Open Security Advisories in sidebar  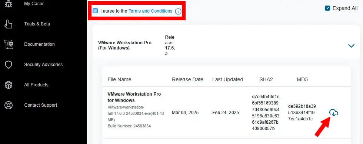point(43,65)
